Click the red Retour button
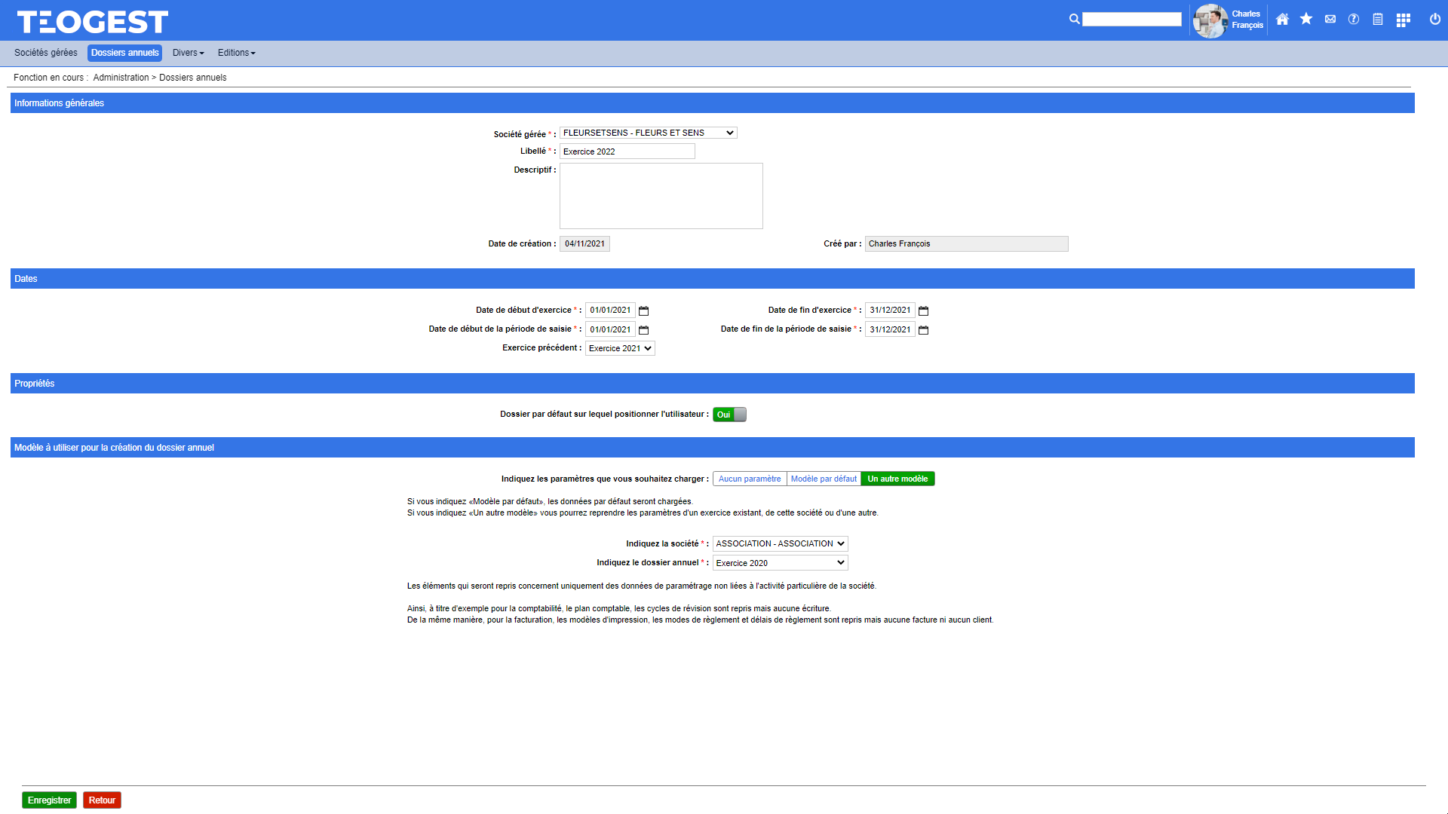The image size is (1448, 814). pos(102,800)
